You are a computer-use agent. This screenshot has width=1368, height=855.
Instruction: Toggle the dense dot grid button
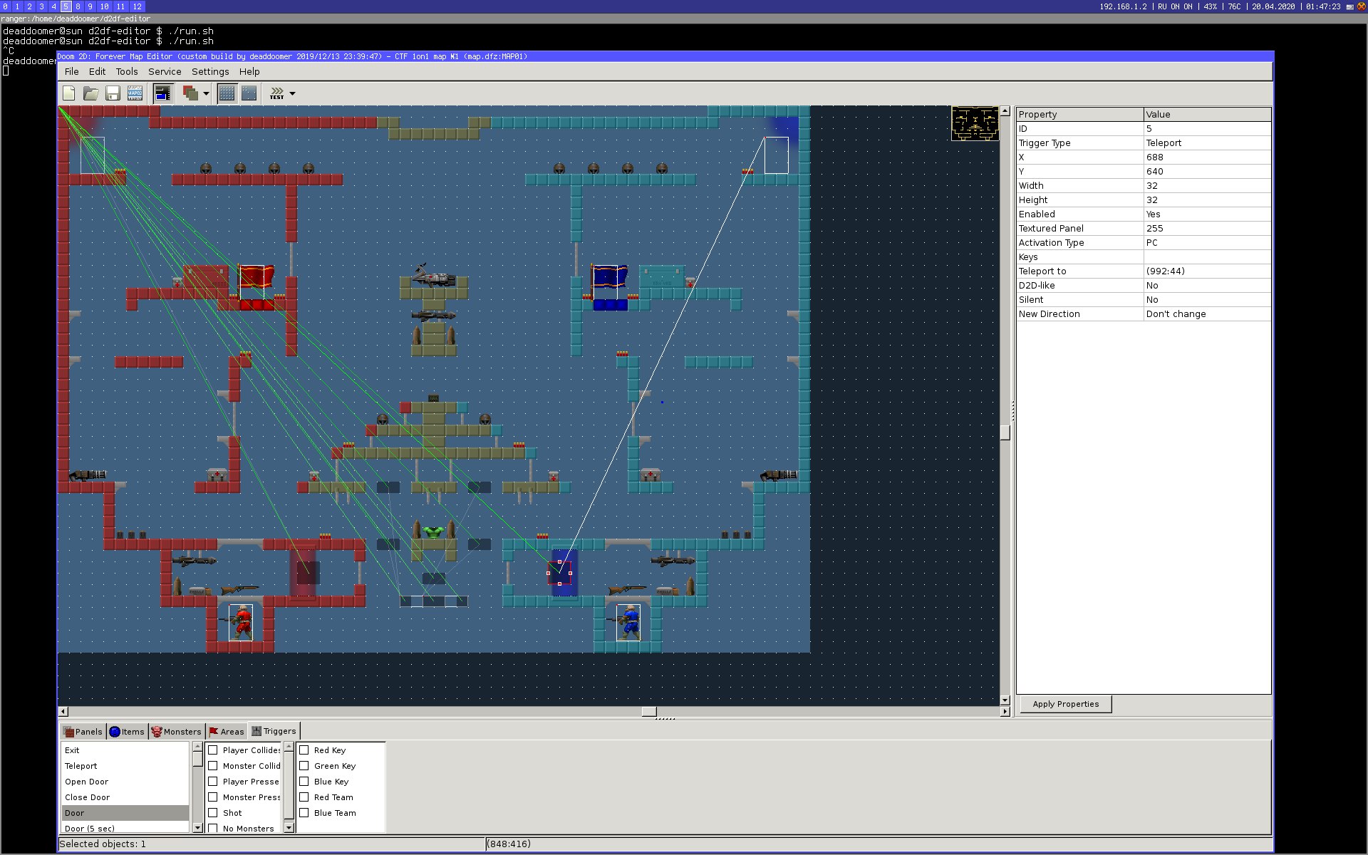tap(227, 93)
